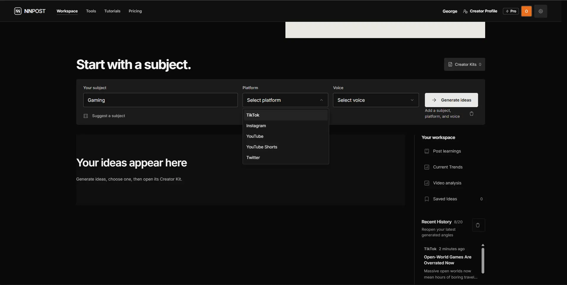
Task: Choose YouTube Shorts from the platform list
Action: tap(286, 147)
